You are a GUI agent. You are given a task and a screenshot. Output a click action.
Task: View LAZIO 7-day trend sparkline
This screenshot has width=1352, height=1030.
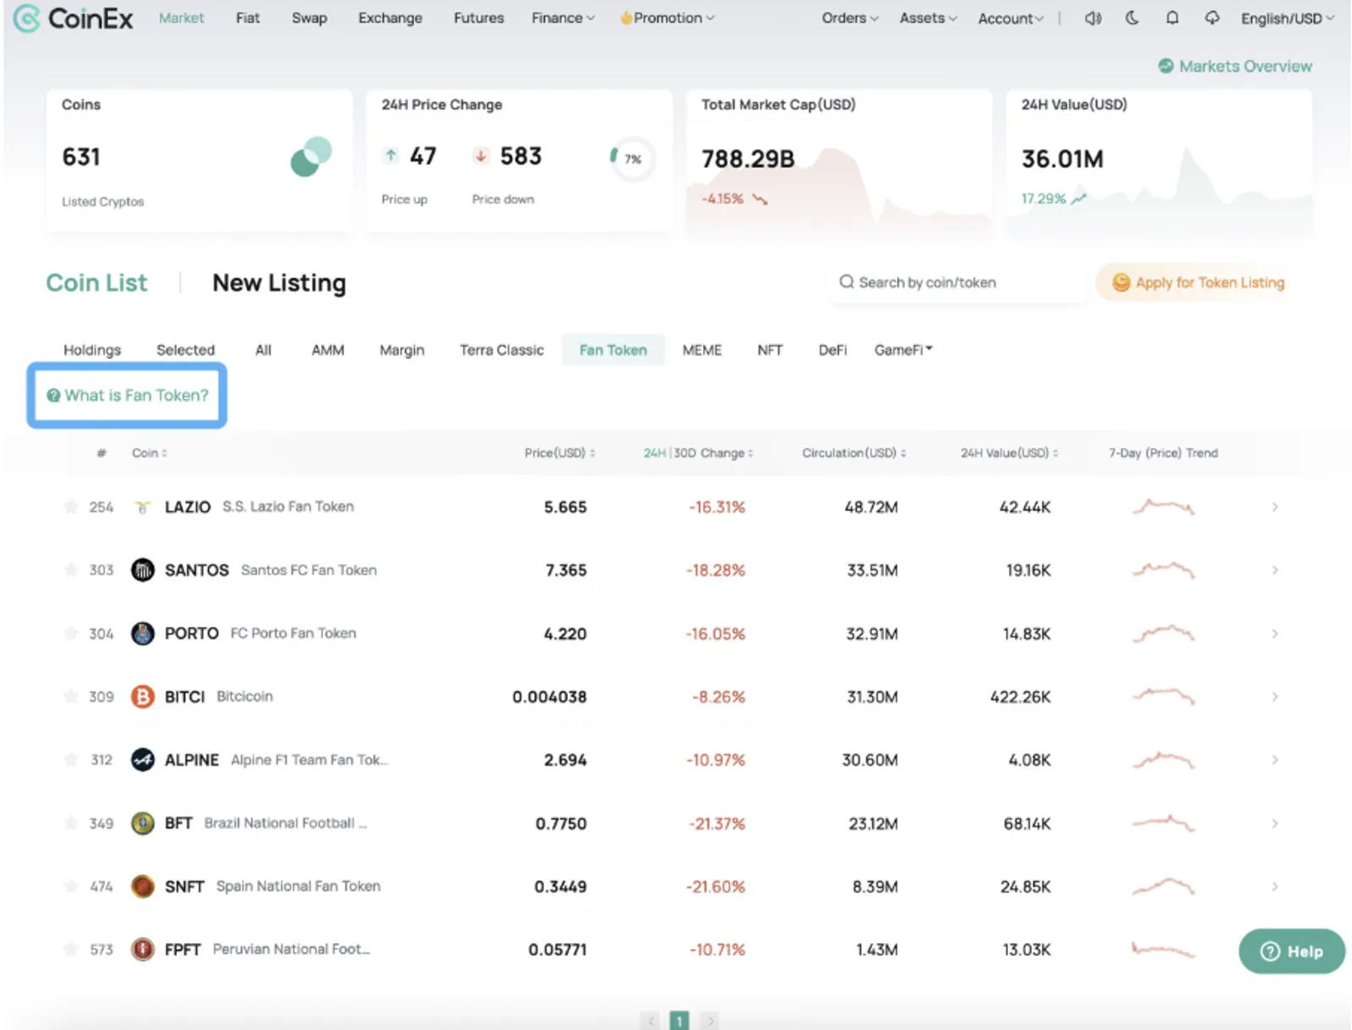tap(1163, 507)
